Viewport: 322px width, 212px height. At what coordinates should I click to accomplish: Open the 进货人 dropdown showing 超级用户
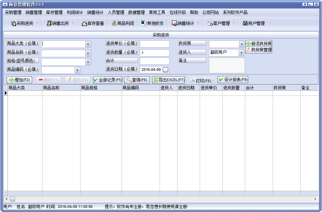[x=241, y=53]
